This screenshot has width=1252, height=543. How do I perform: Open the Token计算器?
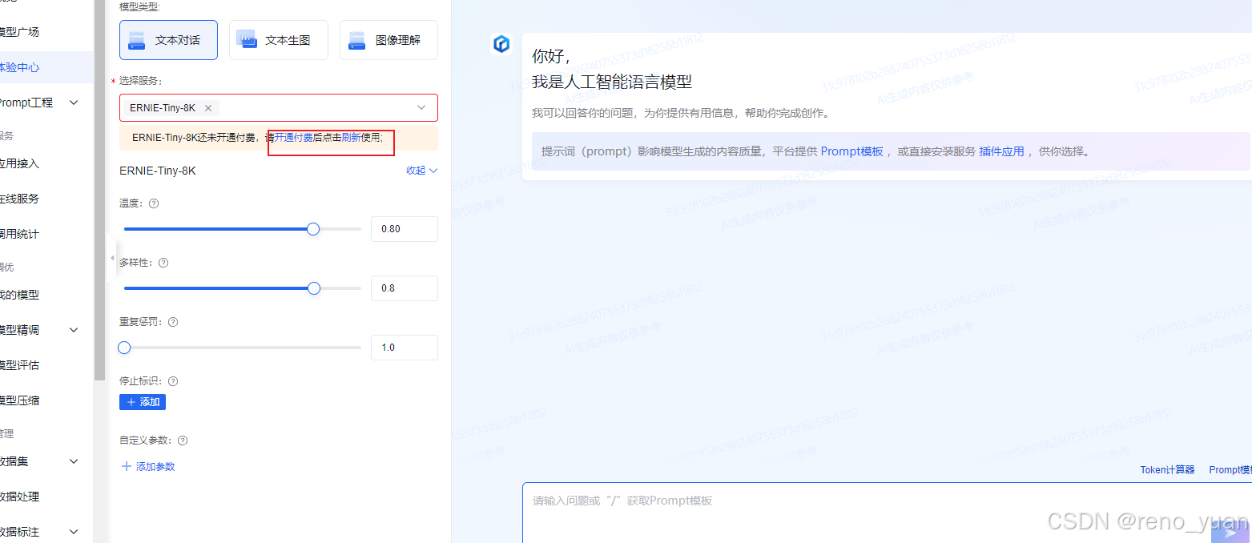click(x=1167, y=470)
